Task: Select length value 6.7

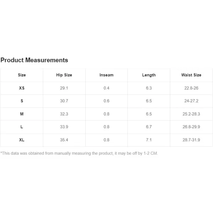Action: [x=149, y=127]
